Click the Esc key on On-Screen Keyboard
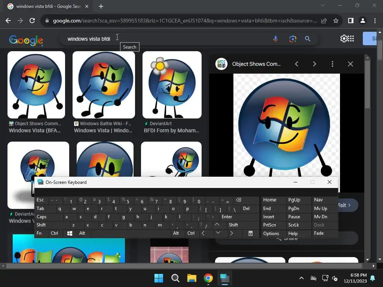 point(42,200)
